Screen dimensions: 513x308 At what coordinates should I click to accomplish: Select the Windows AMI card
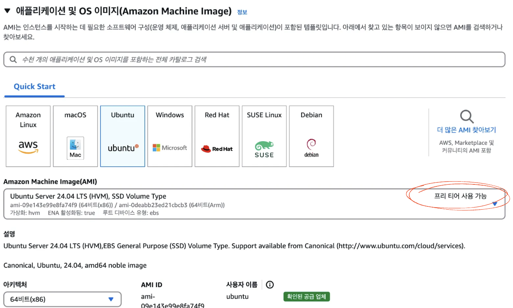[x=170, y=136]
